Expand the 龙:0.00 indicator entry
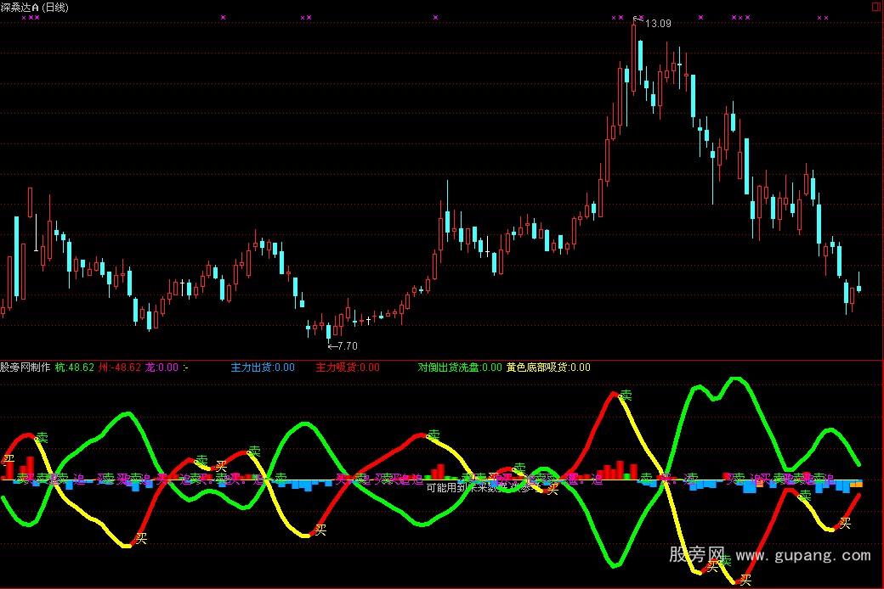Viewport: 884px width, 589px height. [x=160, y=368]
